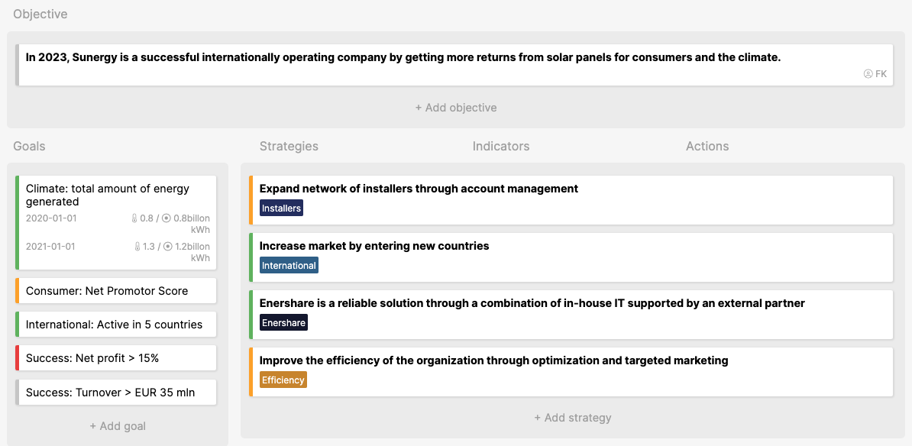Open Increase market by entering new countries strategy
Screen dimensions: 912x446
(571, 257)
